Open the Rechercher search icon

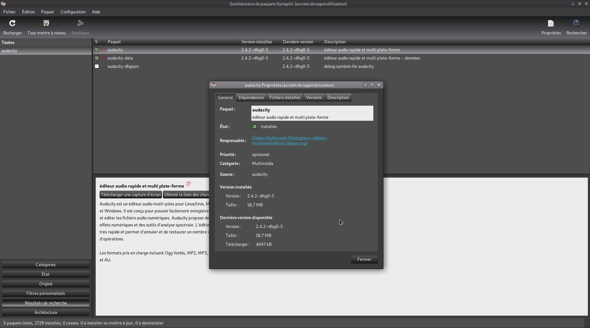tap(576, 23)
